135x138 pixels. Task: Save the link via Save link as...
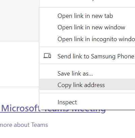(x=87, y=74)
